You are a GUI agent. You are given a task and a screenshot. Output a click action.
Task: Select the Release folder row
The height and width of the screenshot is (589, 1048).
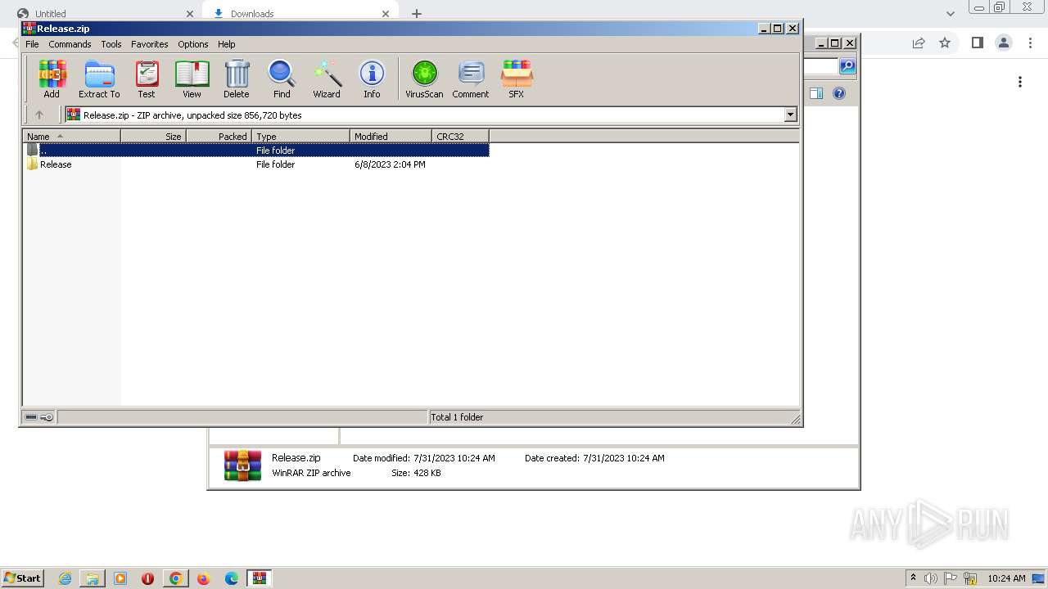point(256,164)
